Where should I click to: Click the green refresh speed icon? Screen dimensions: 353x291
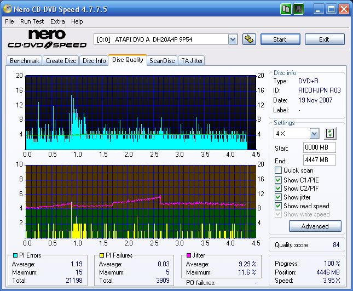(x=329, y=133)
